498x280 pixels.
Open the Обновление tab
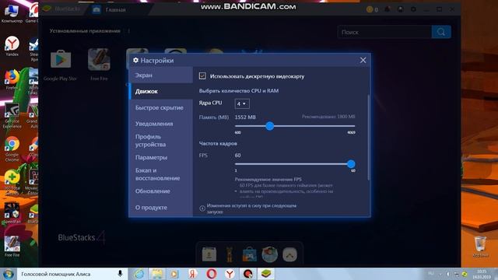tap(161, 191)
